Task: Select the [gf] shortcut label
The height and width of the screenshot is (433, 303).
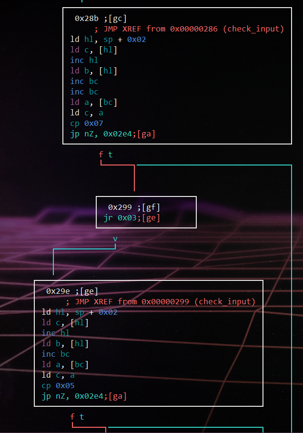Action: coord(151,207)
